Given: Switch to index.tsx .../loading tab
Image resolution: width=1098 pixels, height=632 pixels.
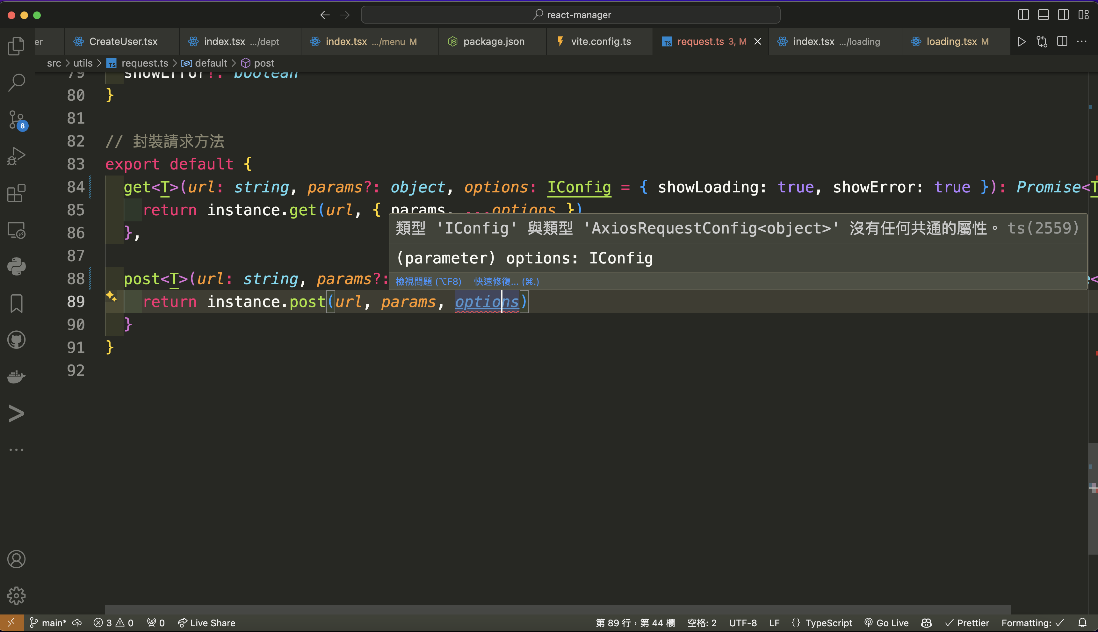Looking at the screenshot, I should coord(835,42).
